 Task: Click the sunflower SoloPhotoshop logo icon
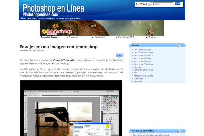click(x=44, y=32)
